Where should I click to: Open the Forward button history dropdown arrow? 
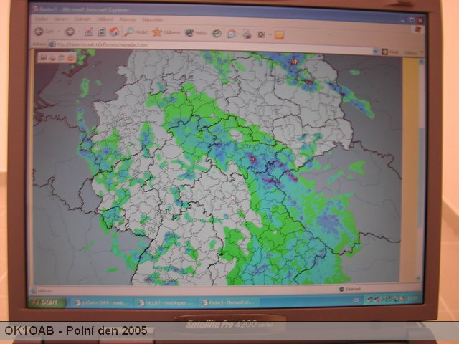tap(79, 32)
